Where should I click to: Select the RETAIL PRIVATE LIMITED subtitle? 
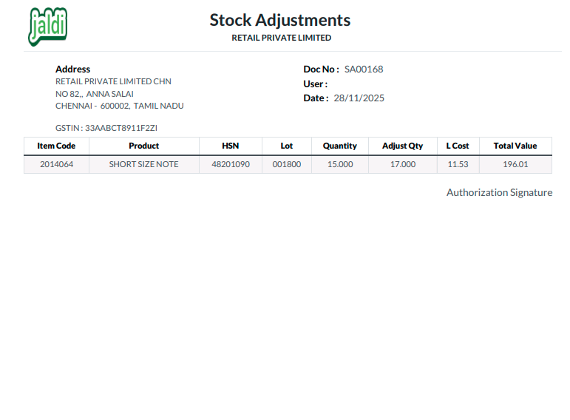coord(282,38)
